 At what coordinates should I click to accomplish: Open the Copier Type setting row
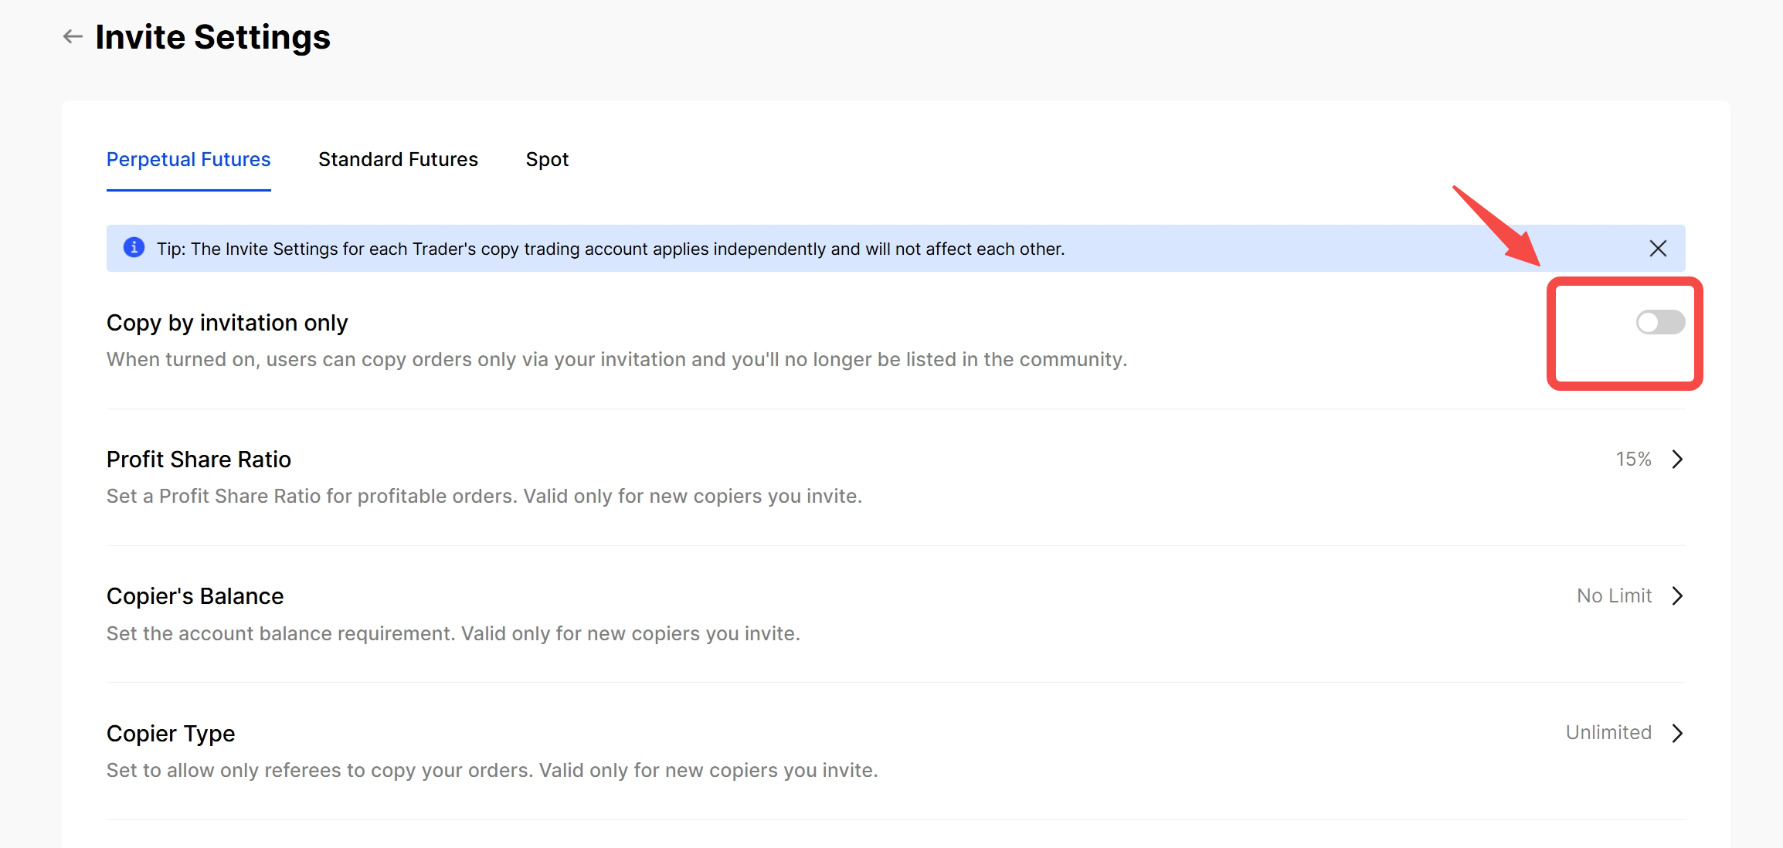point(171,733)
